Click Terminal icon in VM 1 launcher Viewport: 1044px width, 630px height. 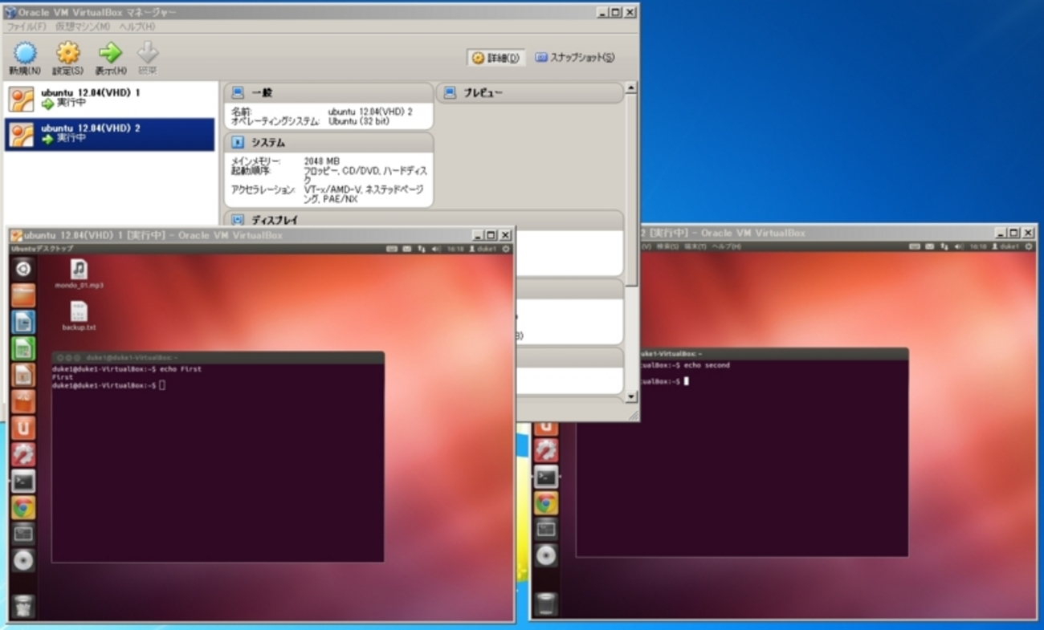(23, 481)
